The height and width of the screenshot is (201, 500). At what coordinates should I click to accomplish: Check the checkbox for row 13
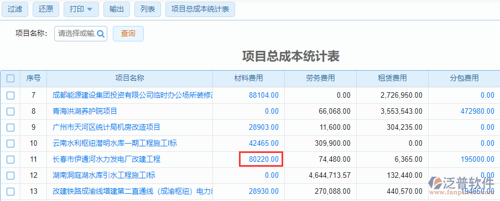pyautogui.click(x=11, y=192)
